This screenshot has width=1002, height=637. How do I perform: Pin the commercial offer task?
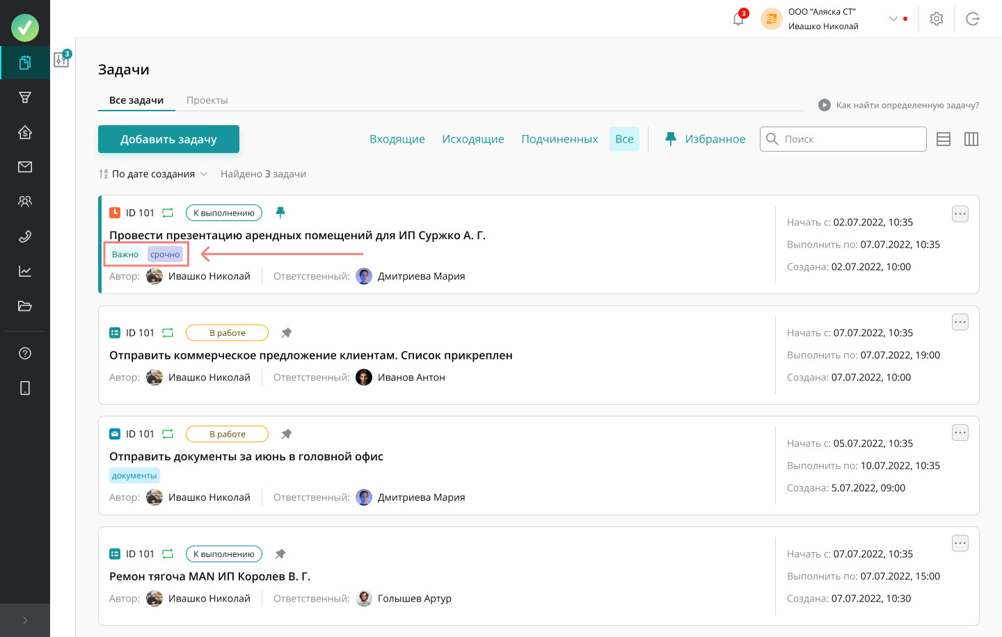tap(286, 333)
